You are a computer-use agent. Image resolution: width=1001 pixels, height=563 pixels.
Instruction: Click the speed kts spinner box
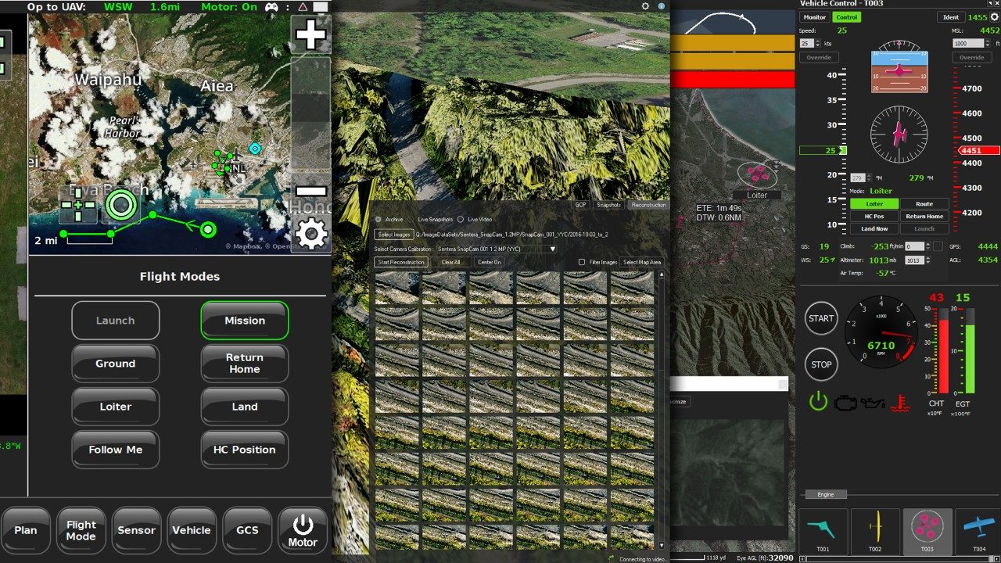[809, 44]
